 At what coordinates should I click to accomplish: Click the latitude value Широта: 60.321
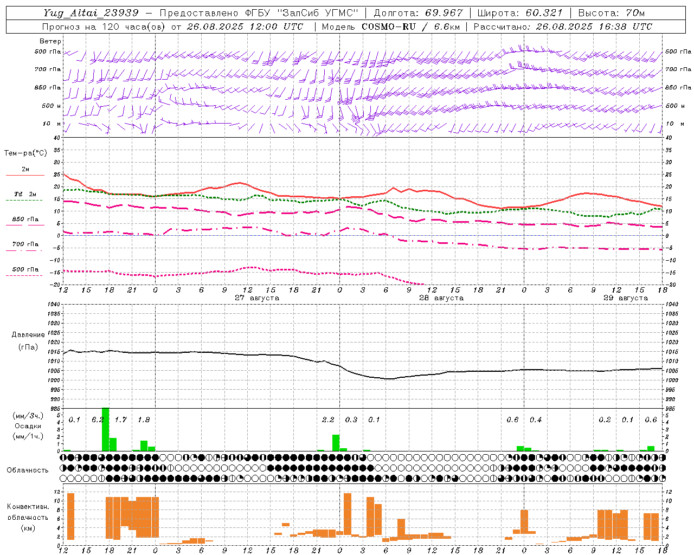pos(520,13)
